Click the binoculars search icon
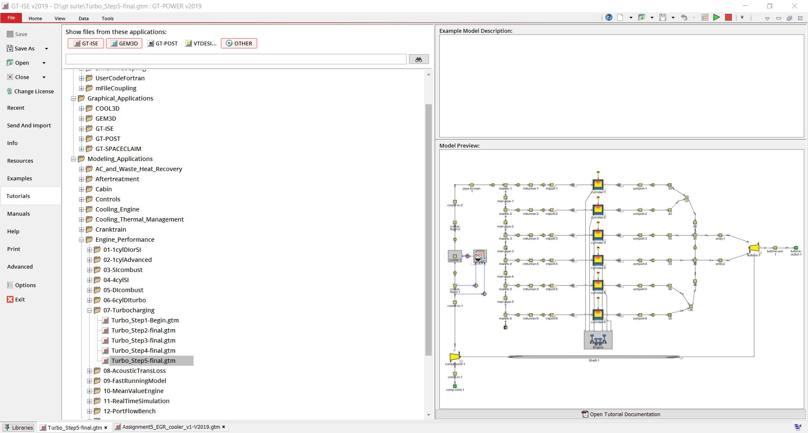 (419, 59)
